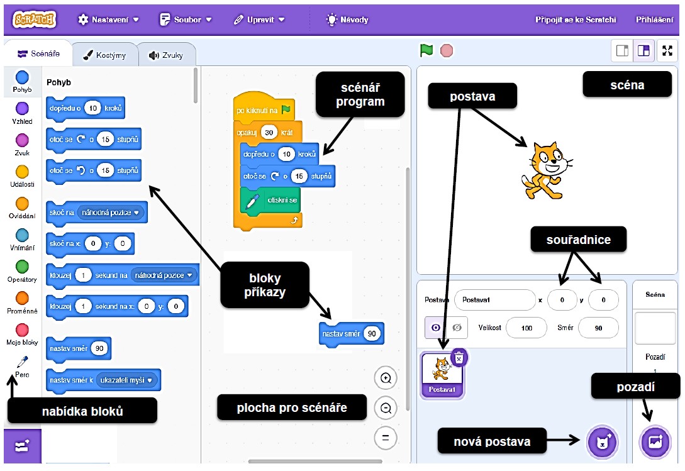Click the green flag to run program

[x=427, y=50]
